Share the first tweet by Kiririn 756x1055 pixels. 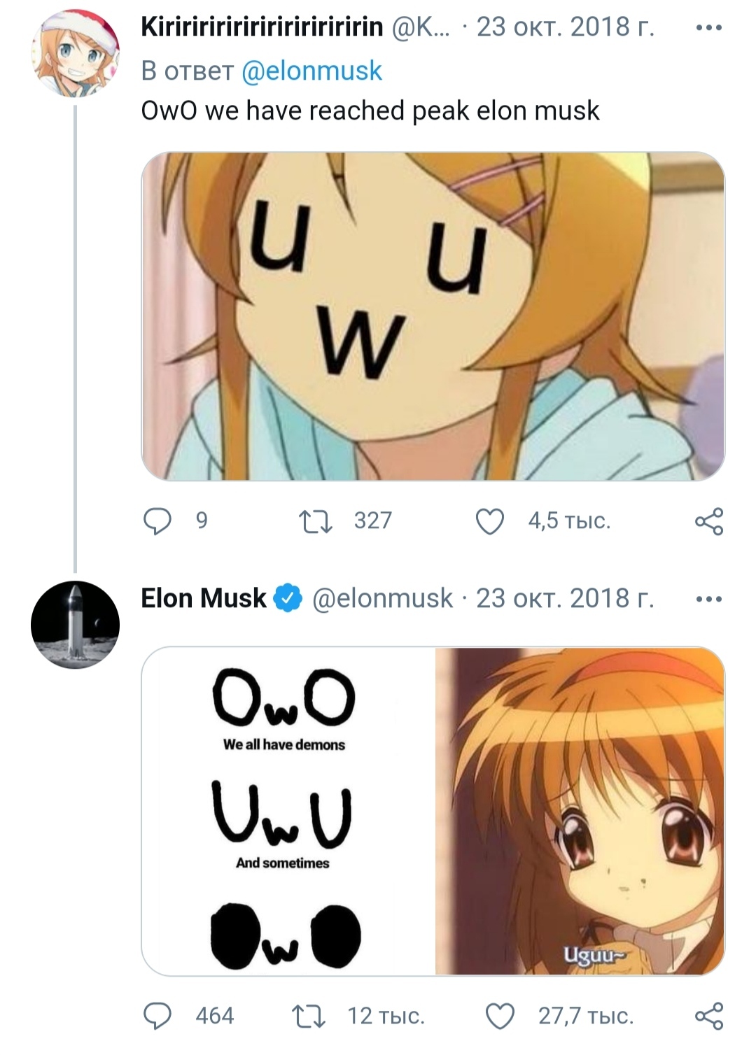coord(708,522)
